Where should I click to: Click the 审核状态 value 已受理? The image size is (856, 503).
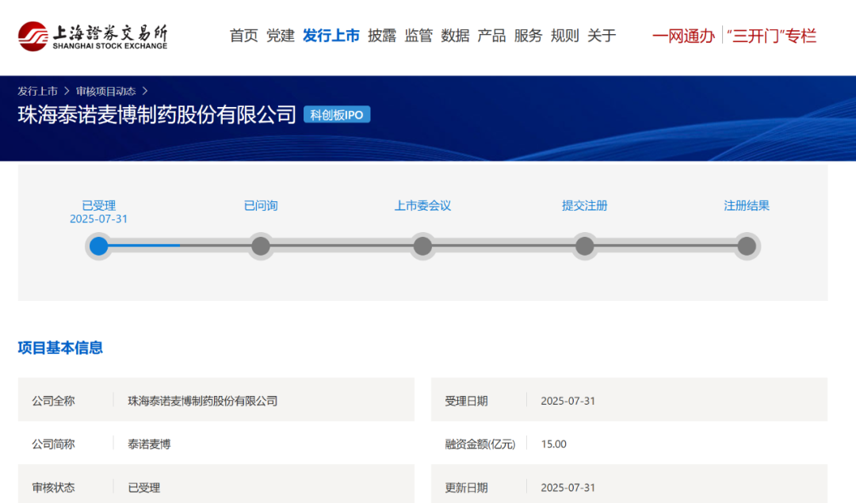(x=143, y=488)
